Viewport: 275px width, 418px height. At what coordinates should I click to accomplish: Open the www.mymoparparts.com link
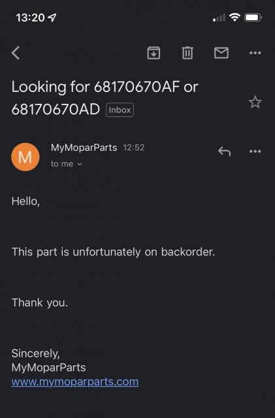[75, 381]
